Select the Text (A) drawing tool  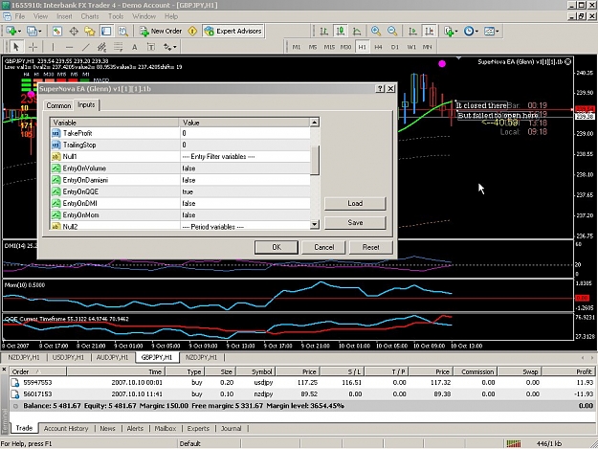point(134,47)
